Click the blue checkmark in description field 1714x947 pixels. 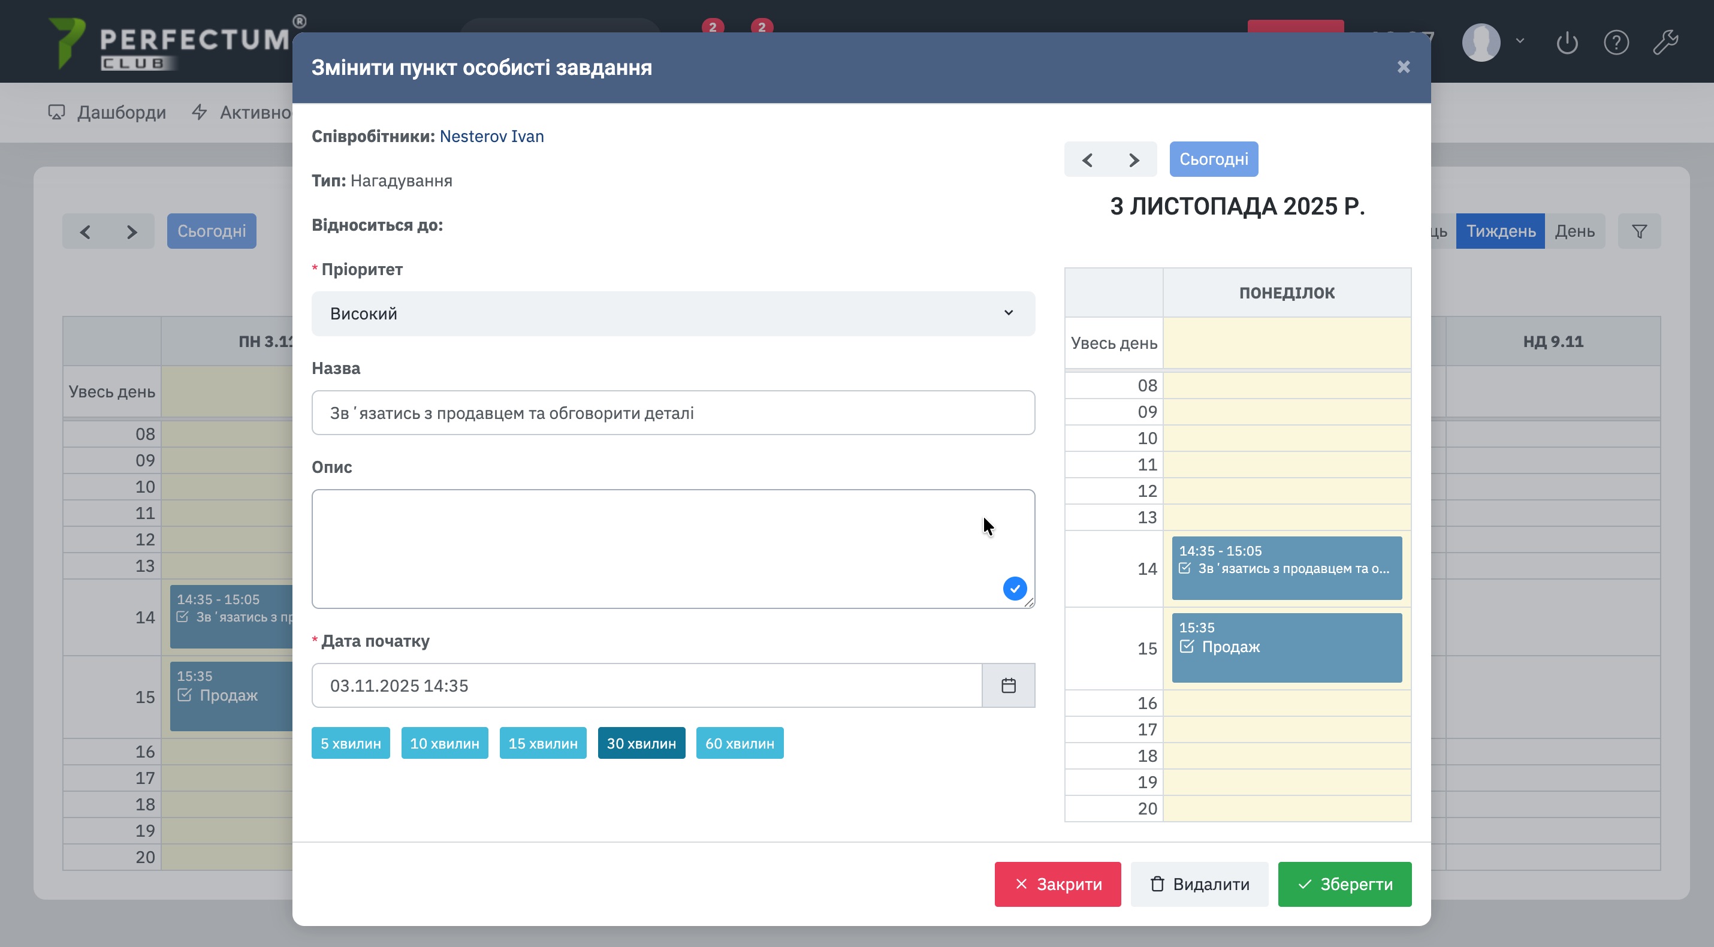1014,589
